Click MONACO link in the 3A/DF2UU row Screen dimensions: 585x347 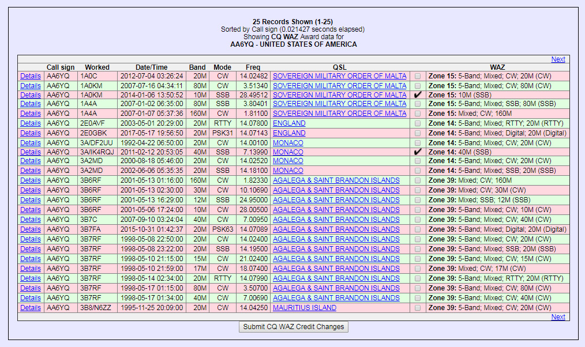tap(288, 143)
